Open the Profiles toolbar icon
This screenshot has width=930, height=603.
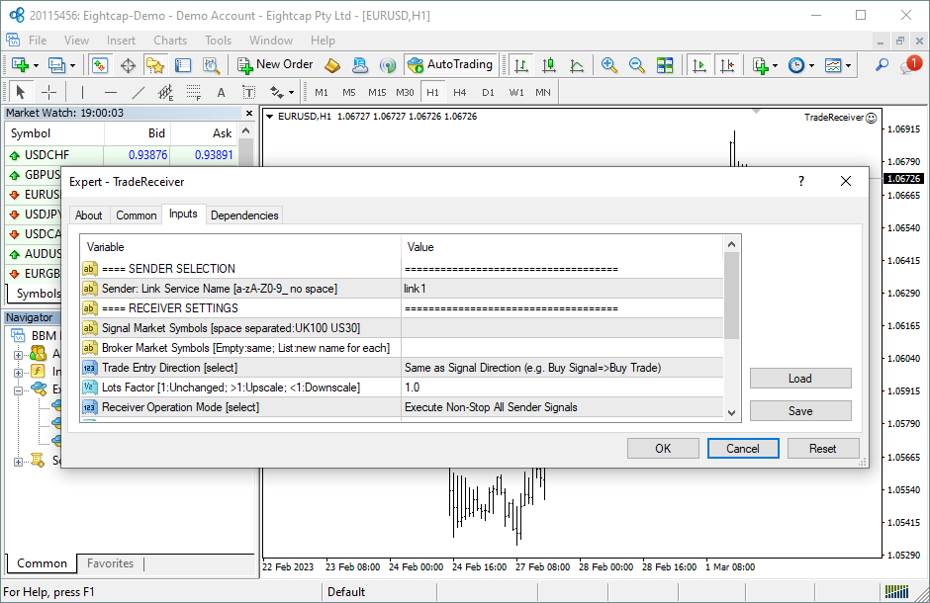(57, 64)
